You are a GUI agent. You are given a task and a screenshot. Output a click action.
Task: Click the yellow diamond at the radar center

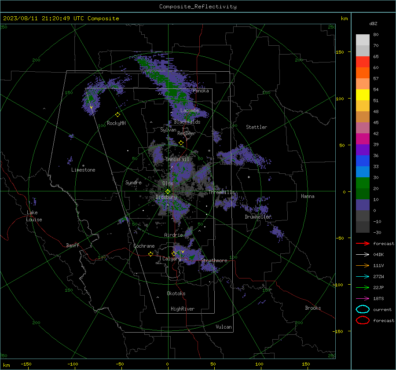tap(168, 192)
